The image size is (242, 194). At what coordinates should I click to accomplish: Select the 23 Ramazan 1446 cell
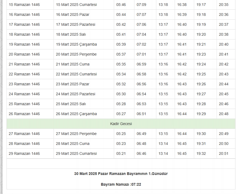pyautogui.click(x=24, y=84)
